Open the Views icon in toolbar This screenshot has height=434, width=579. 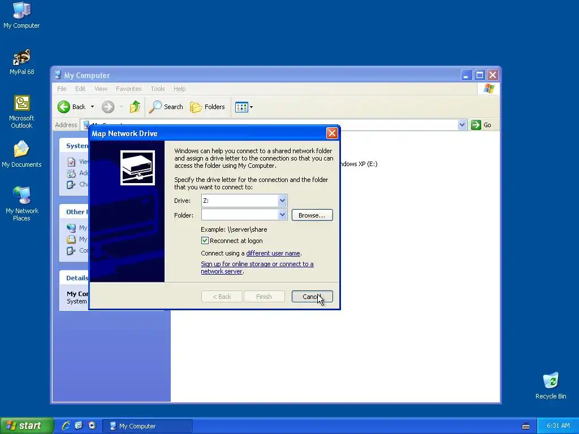tap(241, 107)
